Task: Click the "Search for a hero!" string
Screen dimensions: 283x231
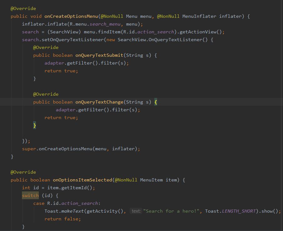Action: coord(171,211)
